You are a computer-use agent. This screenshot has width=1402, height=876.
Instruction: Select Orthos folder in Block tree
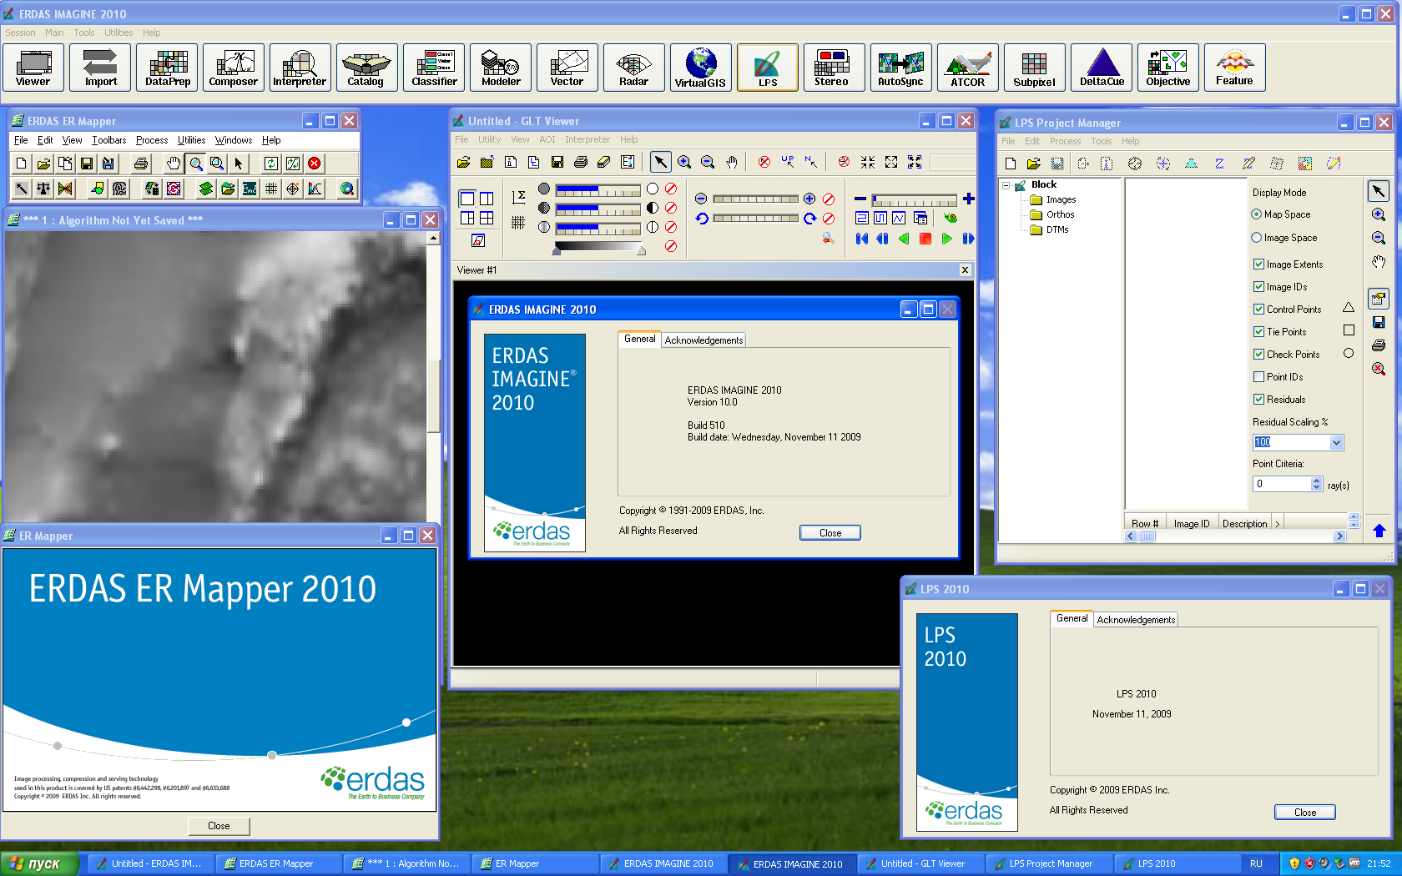coord(1052,214)
